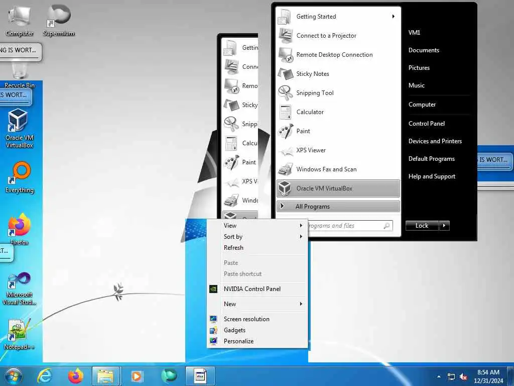
Task: Expand Sort by submenu
Action: click(258, 237)
